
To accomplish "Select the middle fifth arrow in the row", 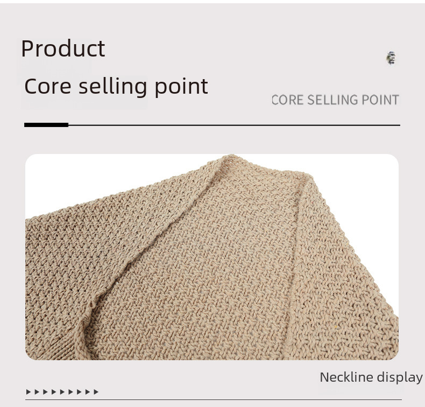I will pyautogui.click(x=62, y=392).
